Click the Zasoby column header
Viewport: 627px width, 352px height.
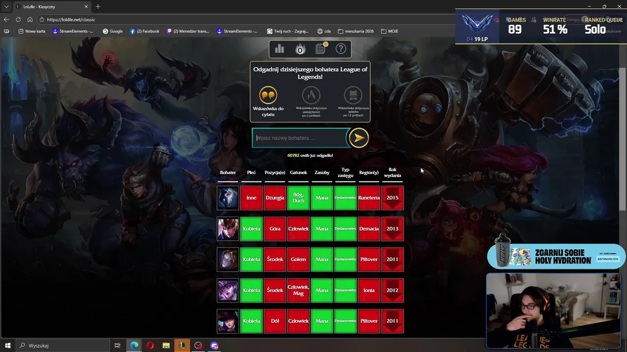322,173
